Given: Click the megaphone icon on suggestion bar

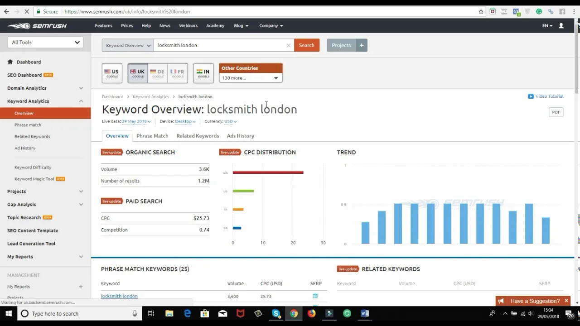Looking at the screenshot, I should pos(501,301).
